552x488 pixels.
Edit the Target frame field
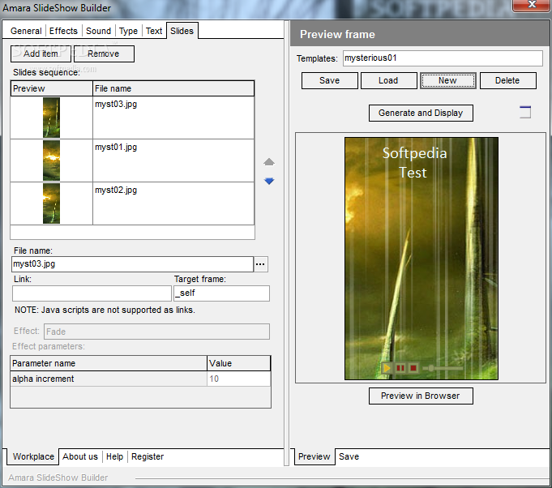(222, 293)
